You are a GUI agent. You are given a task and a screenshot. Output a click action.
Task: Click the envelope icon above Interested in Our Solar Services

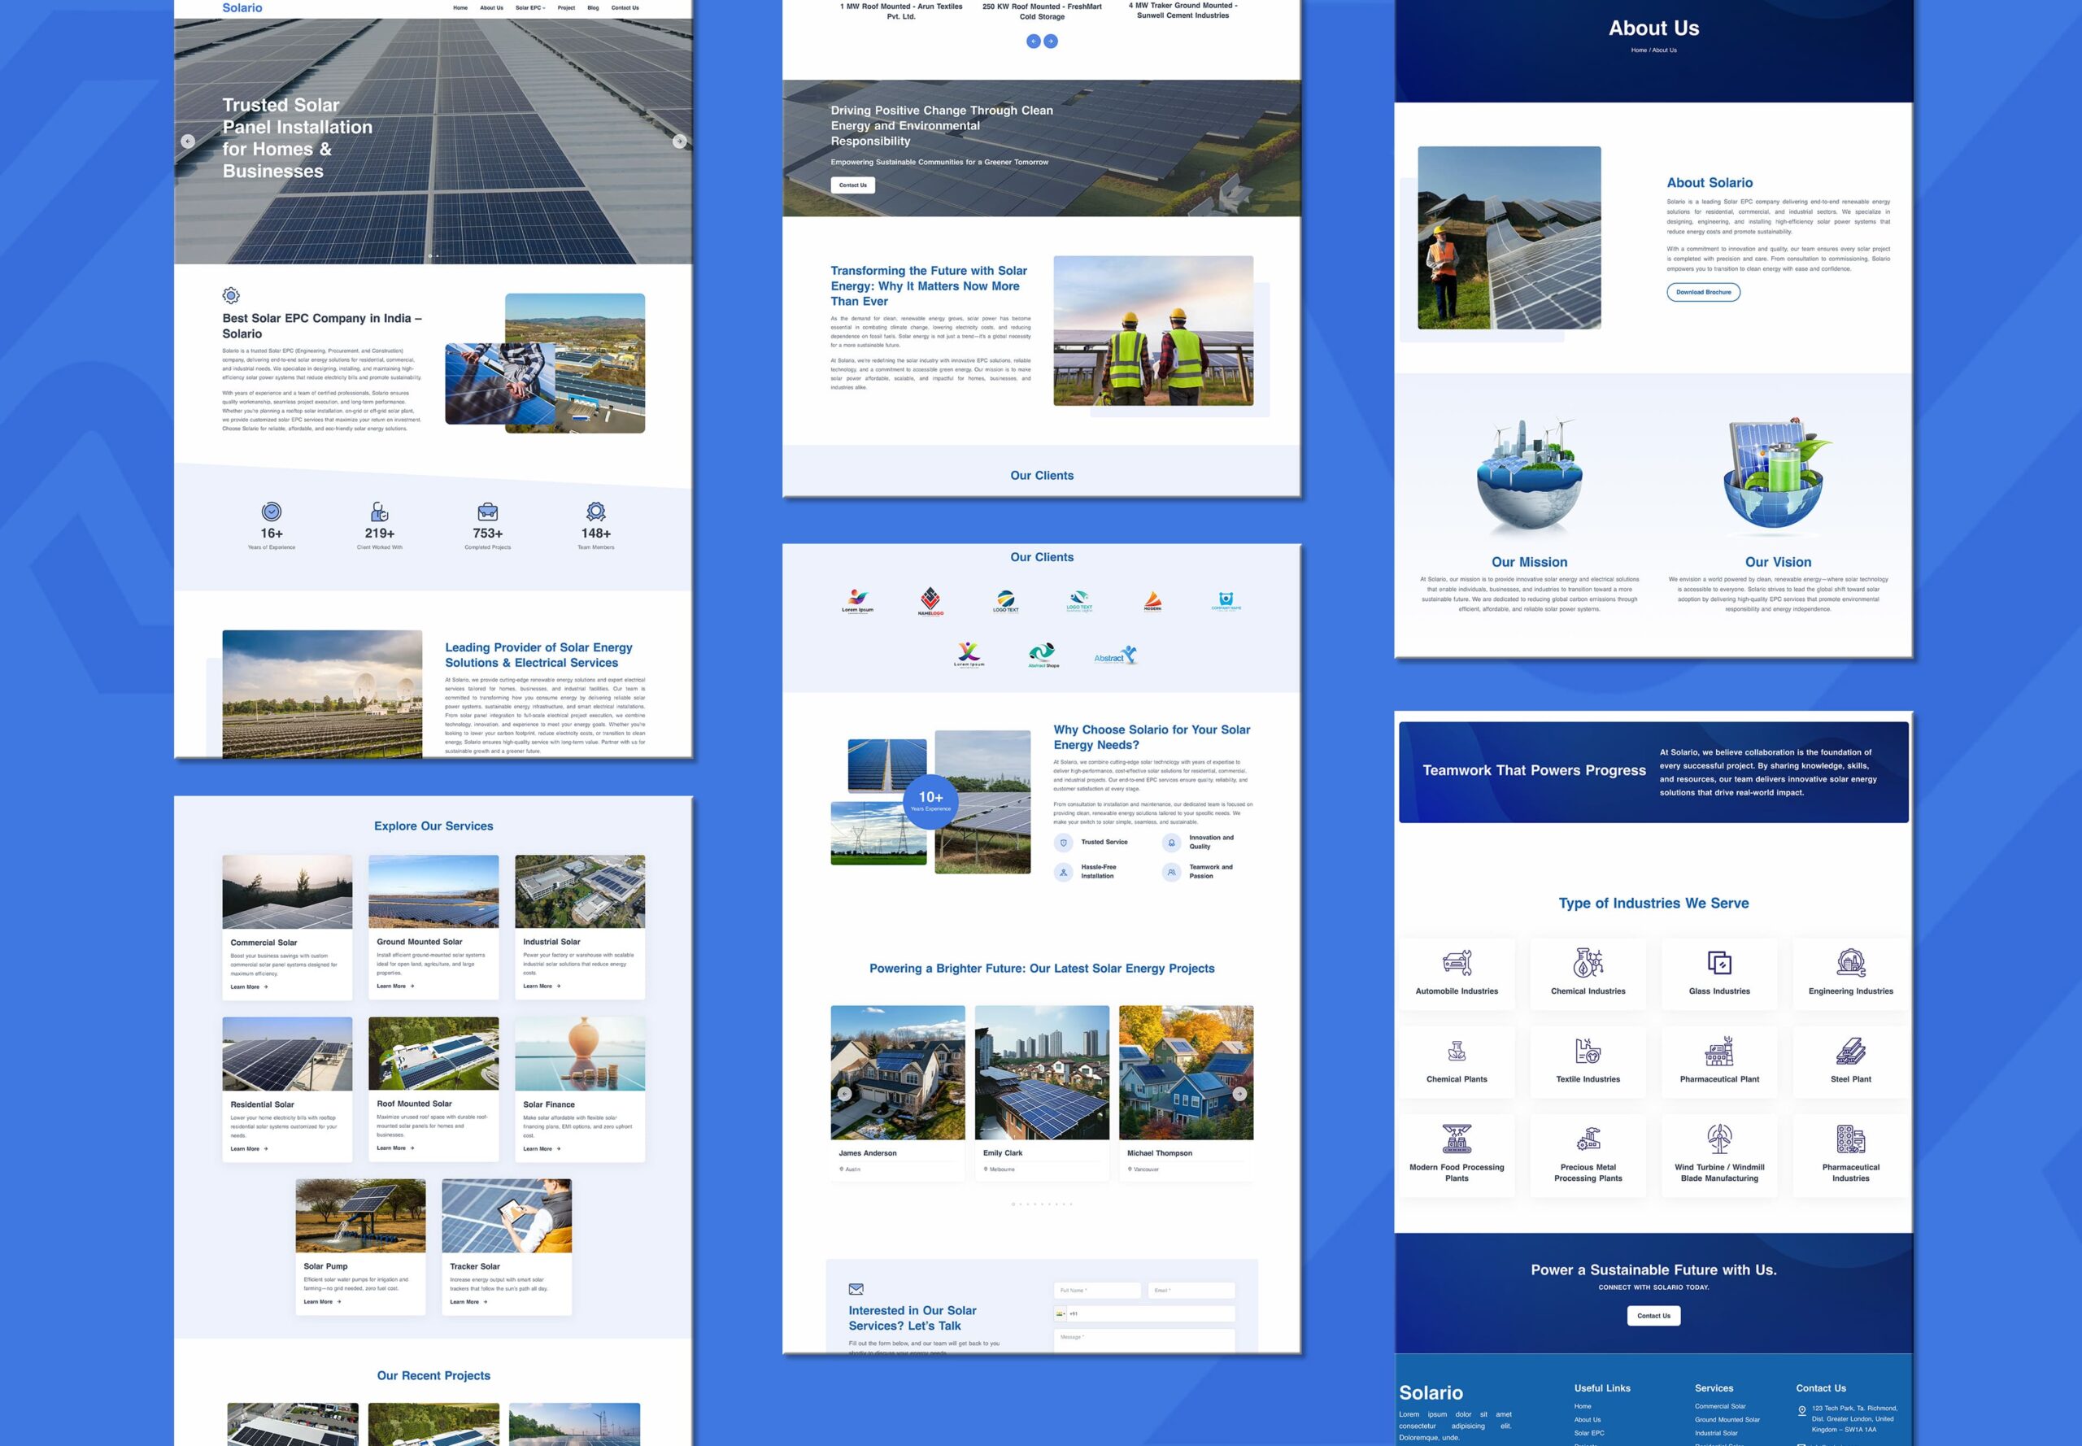856,1288
